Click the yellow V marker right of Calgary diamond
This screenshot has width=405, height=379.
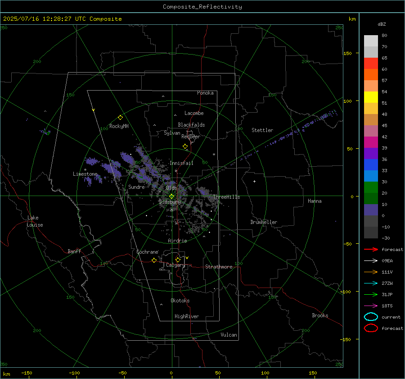point(187,258)
